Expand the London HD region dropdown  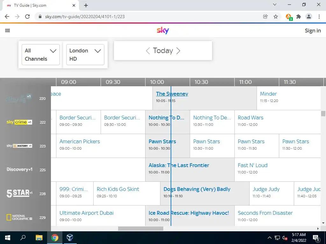85,55
